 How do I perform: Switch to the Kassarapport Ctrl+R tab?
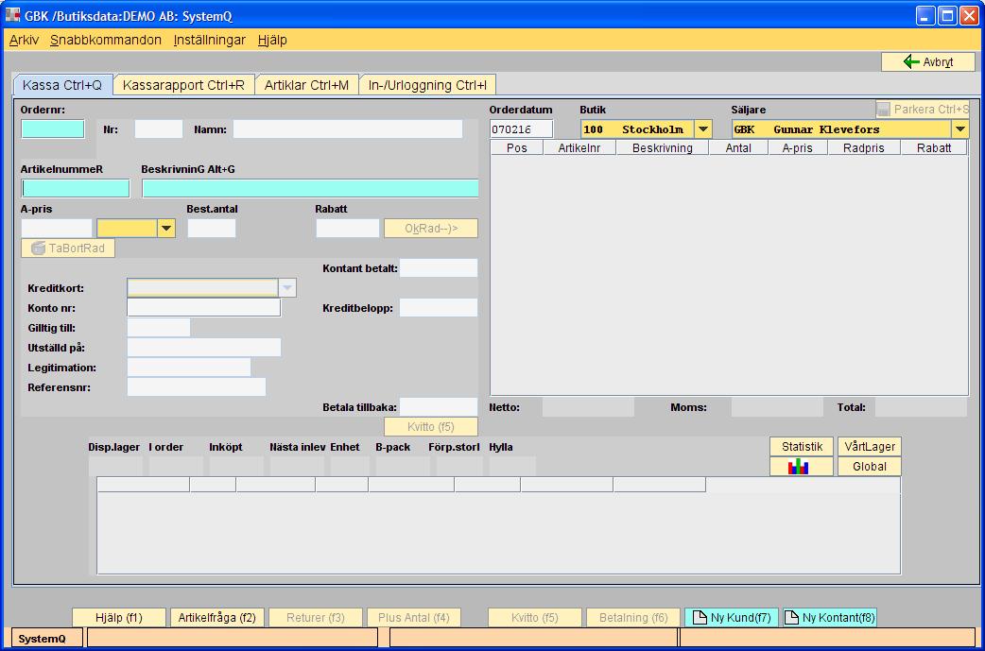[183, 85]
